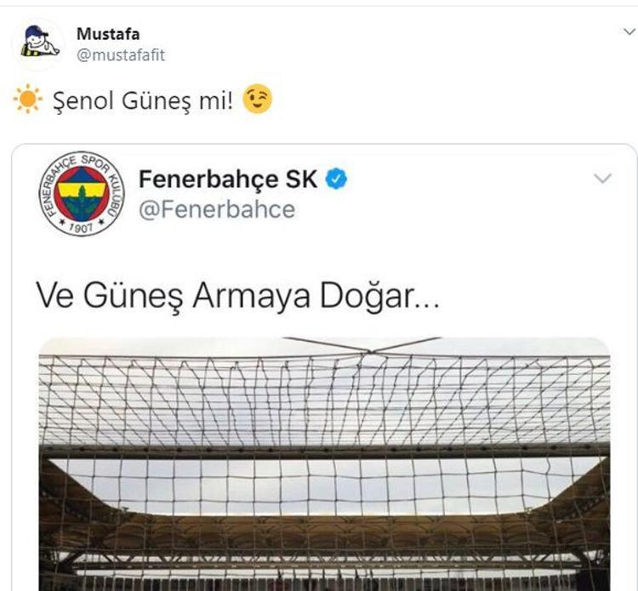Click the goal crossbar in the photo
638x591 pixels.
coord(324,451)
